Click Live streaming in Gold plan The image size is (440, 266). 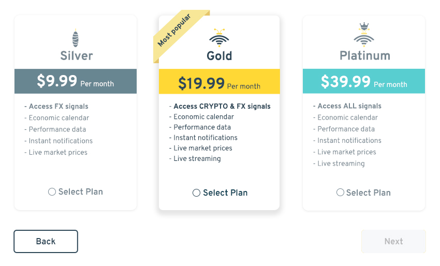pyautogui.click(x=197, y=159)
